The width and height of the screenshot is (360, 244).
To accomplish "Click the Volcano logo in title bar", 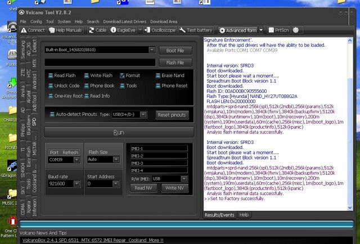I will tap(21, 12).
